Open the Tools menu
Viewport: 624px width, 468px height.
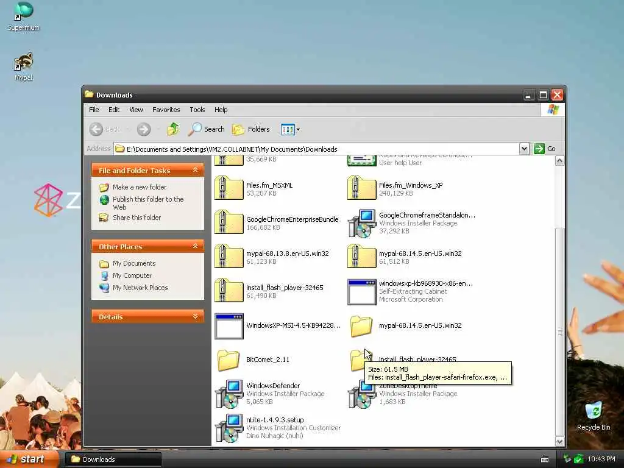[197, 110]
